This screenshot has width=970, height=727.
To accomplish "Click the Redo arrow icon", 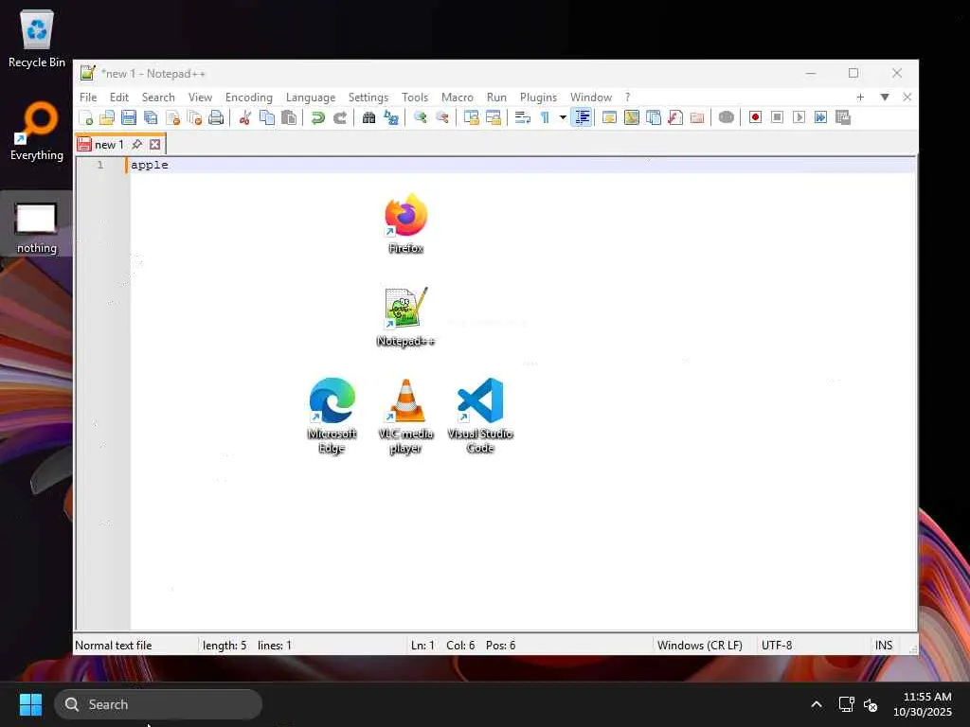I will pyautogui.click(x=340, y=117).
